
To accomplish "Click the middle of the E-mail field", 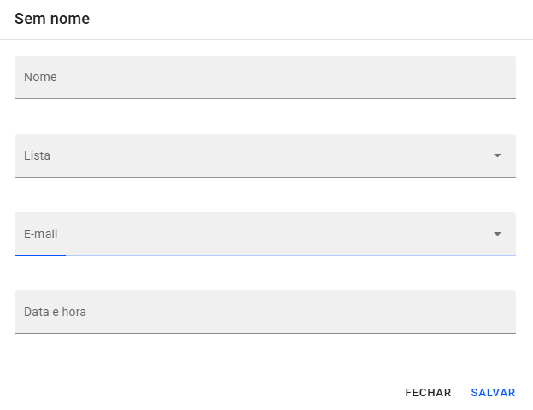I will (265, 234).
